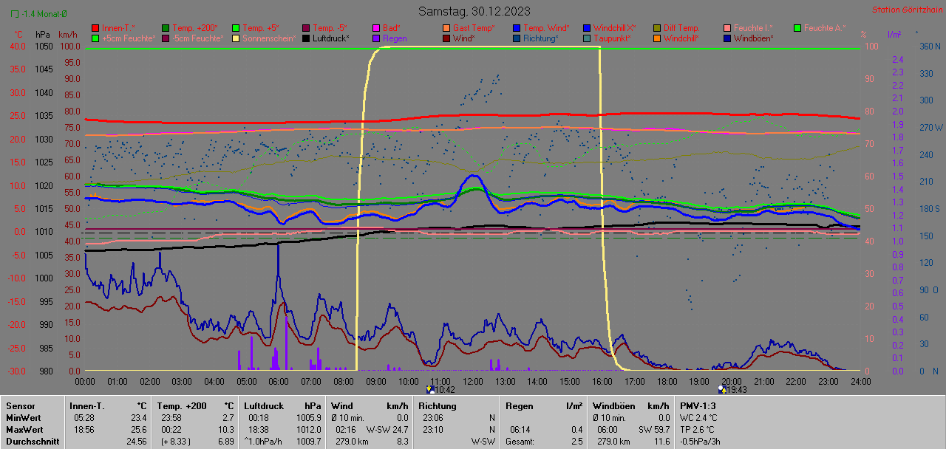Click the red Innen-T. legend swatch

click(x=95, y=28)
